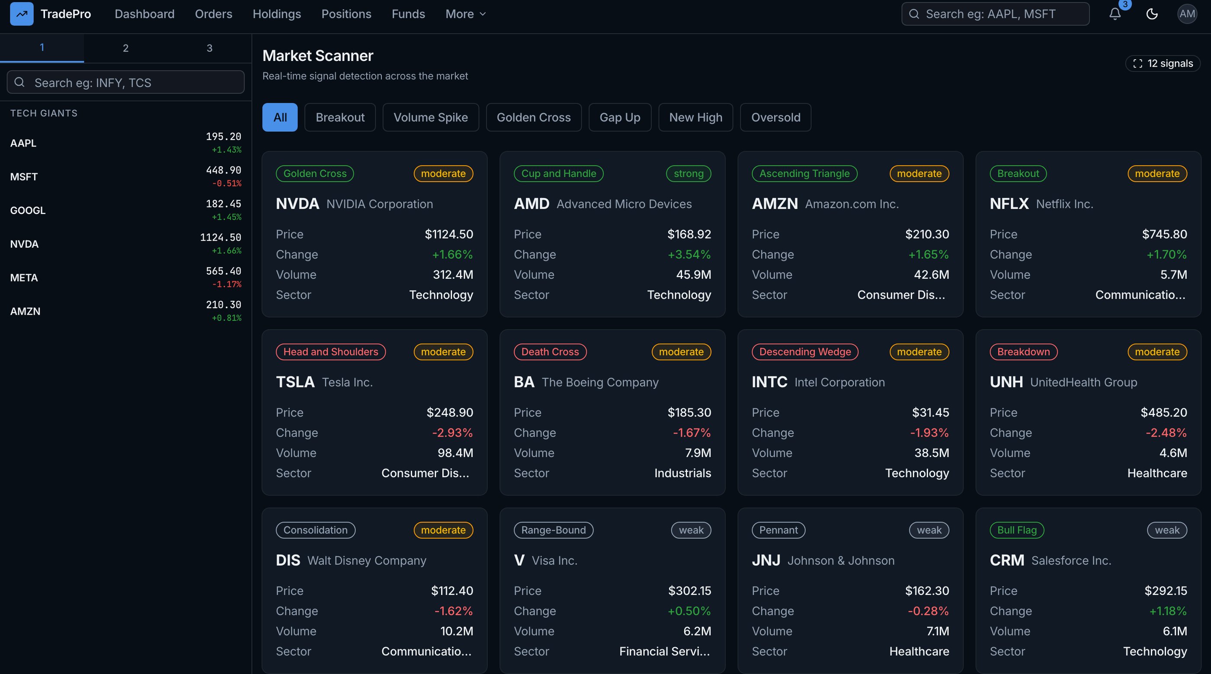Open the AMZN Amazon.com Inc. title

click(x=825, y=204)
